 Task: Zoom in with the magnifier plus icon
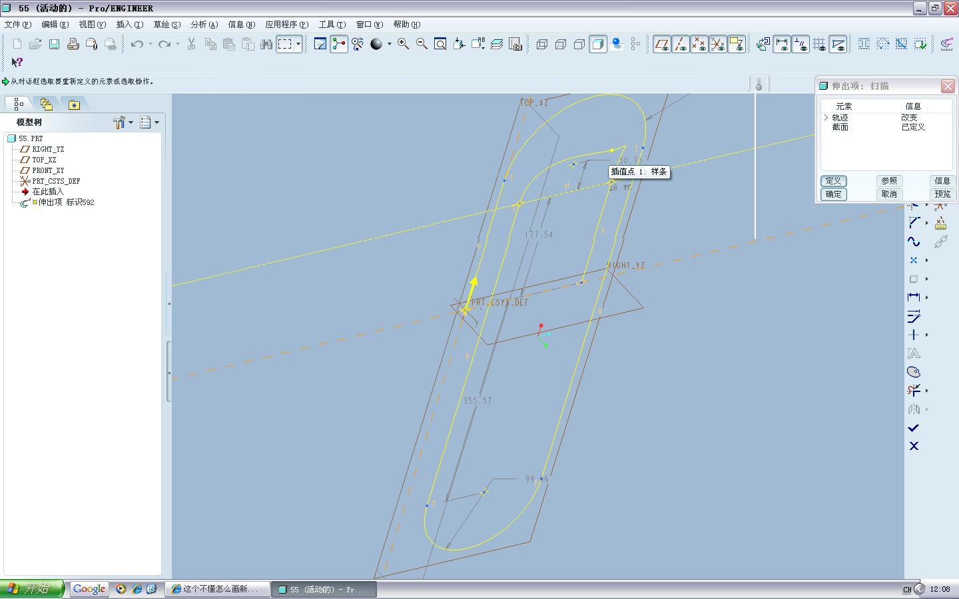click(x=403, y=44)
